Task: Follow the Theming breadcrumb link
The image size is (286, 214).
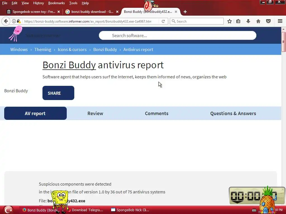Action: click(43, 50)
